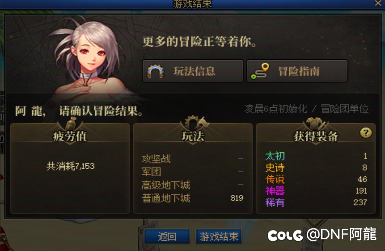Click the dungeon gate icon beside 玩法信息
Viewport: 385px width, 251px height.
pyautogui.click(x=155, y=71)
